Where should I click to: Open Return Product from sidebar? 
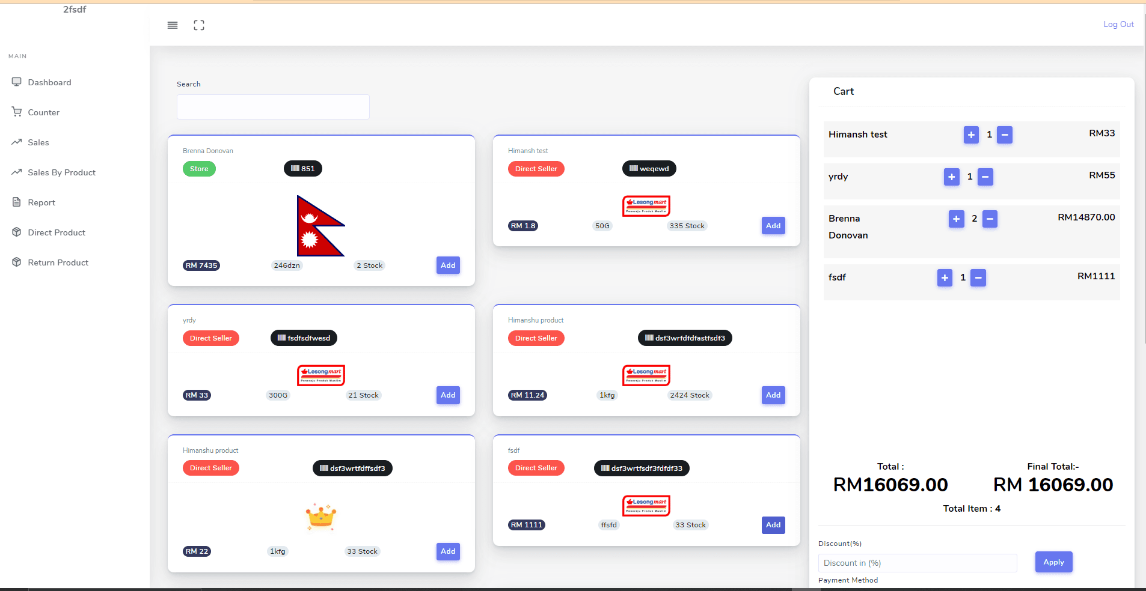tap(58, 262)
